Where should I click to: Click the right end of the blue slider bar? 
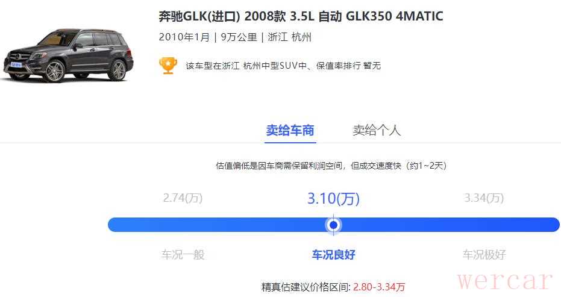(552, 225)
